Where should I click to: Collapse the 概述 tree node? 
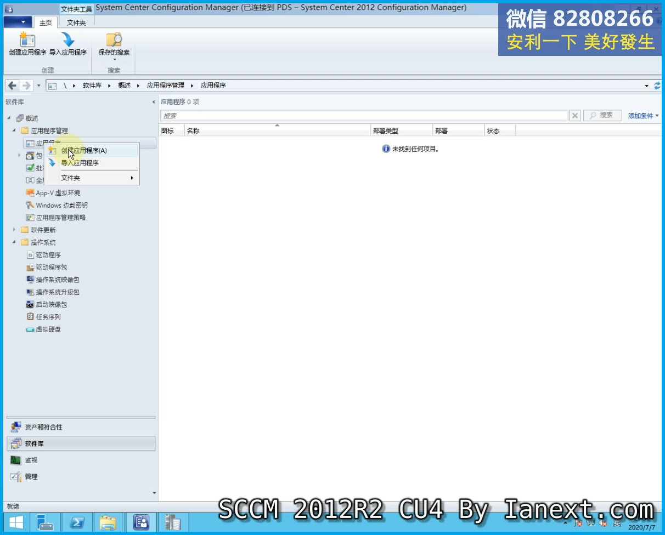coord(8,118)
